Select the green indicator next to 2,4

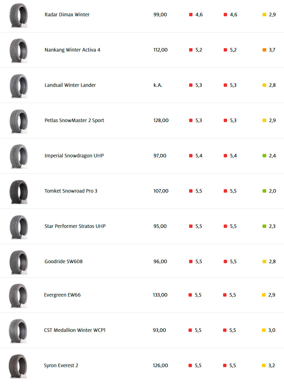click(264, 156)
